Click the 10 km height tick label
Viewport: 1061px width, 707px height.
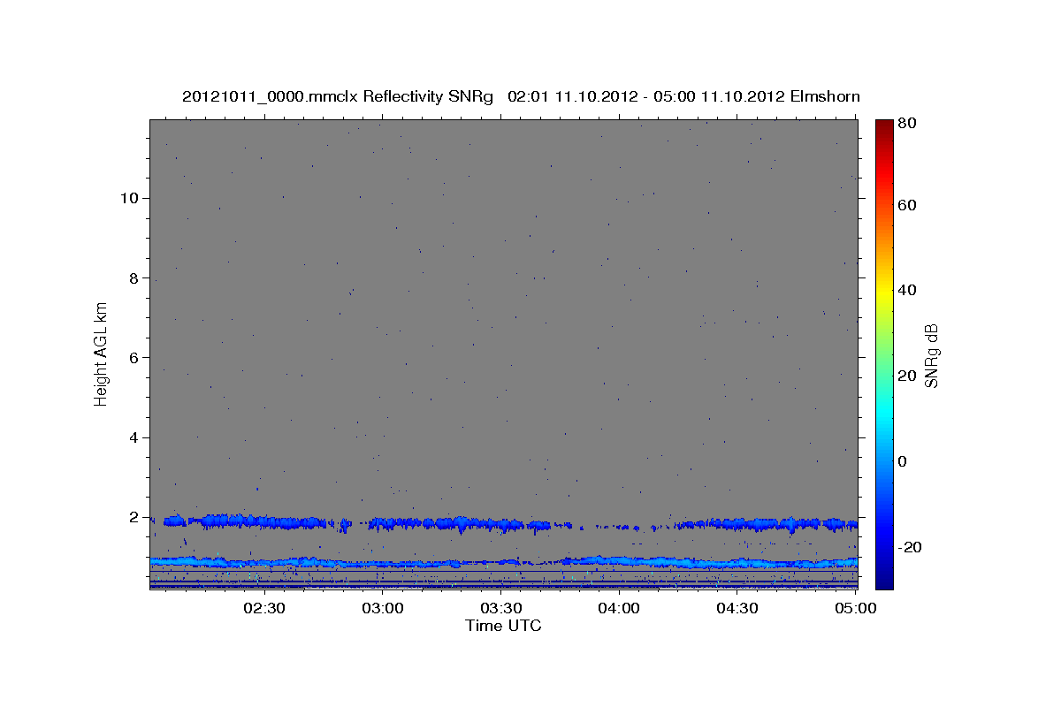[x=128, y=198]
